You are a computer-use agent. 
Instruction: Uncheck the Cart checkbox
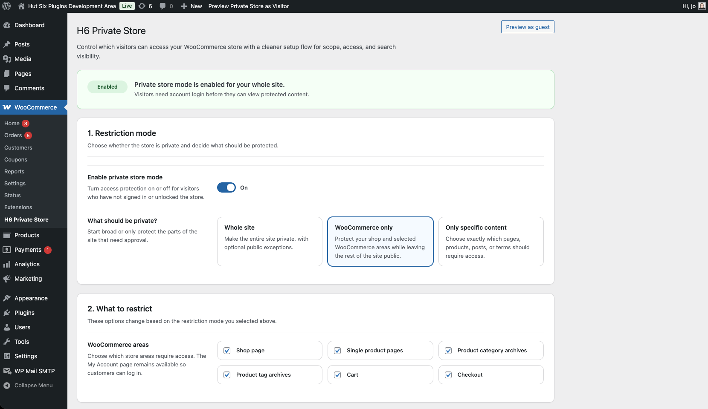coord(337,375)
